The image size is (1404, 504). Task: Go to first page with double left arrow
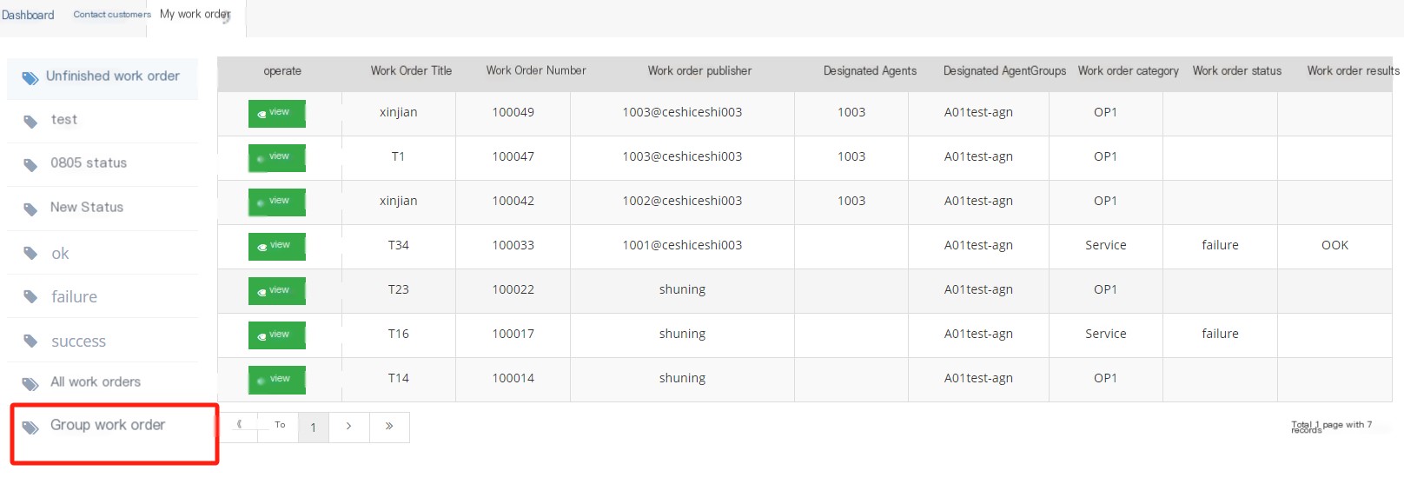click(239, 425)
